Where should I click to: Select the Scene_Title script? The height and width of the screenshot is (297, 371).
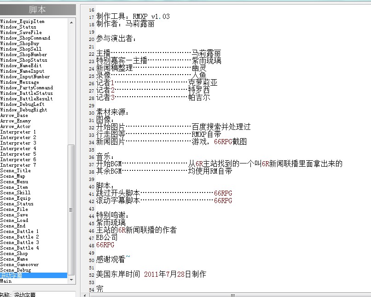[x=15, y=170]
